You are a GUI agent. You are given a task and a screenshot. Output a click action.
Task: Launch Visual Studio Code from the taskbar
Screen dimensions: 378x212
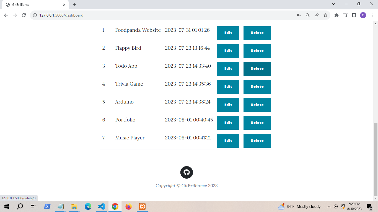pyautogui.click(x=102, y=206)
